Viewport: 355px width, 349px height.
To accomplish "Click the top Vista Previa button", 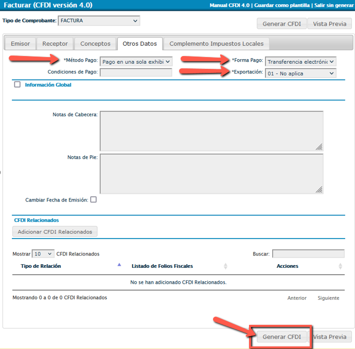I will point(330,24).
